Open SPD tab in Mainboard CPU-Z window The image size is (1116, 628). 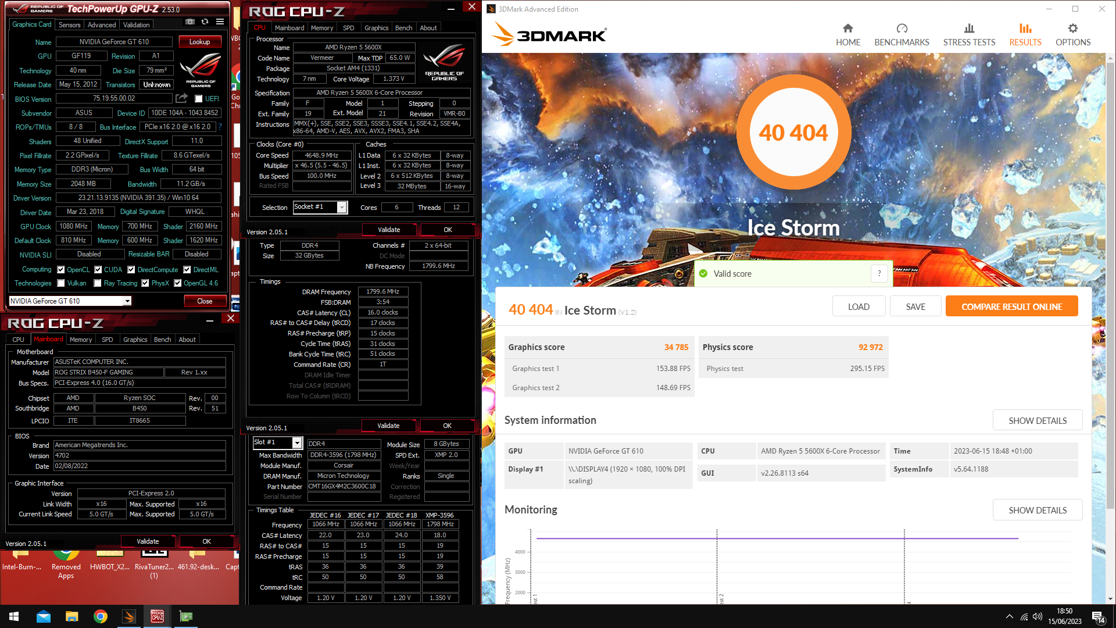click(108, 340)
